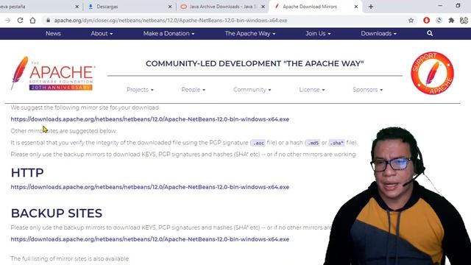Click the padlock site info icon
Viewport: 471px width, 265px height.
pyautogui.click(x=48, y=21)
